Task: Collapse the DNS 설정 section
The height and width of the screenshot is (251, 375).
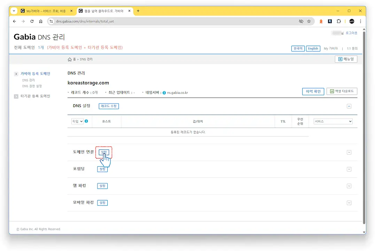Action: pyautogui.click(x=349, y=106)
